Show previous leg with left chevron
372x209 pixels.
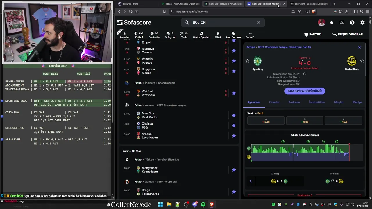click(x=251, y=181)
